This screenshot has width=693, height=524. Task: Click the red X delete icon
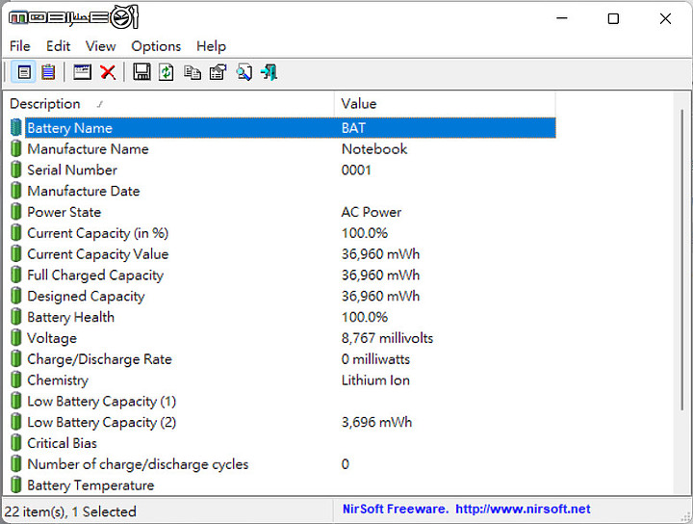pyautogui.click(x=108, y=72)
